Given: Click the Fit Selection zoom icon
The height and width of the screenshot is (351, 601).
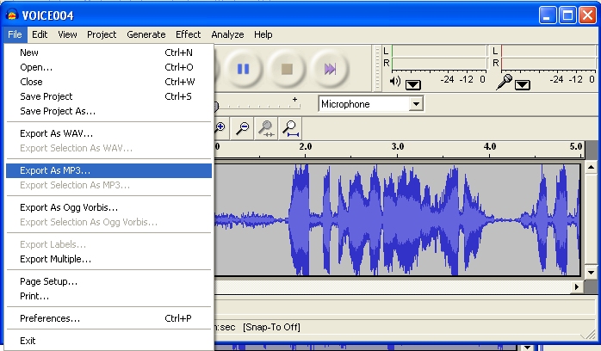Looking at the screenshot, I should (267, 128).
